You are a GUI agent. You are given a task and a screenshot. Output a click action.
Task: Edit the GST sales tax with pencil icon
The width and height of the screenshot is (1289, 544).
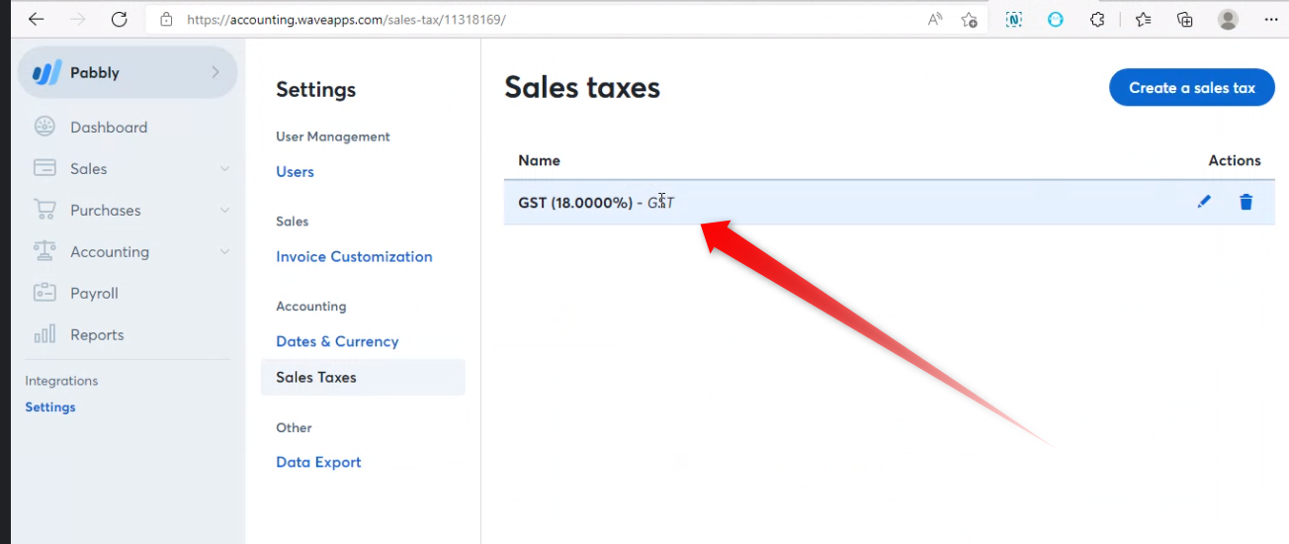[1204, 202]
